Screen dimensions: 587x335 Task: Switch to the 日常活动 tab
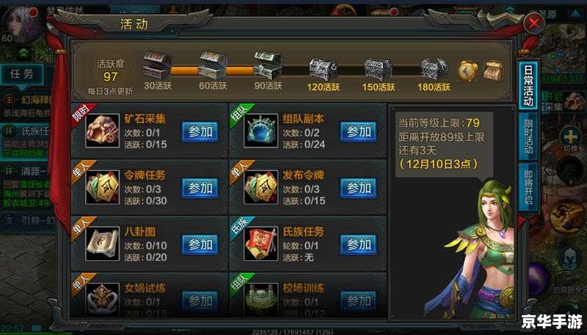[528, 86]
